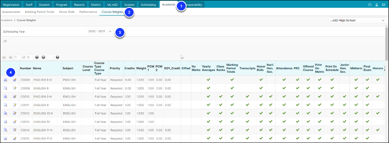The image size is (389, 143).
Task: Open the dashboard gauge icon in header
Action: click(x=370, y=5)
